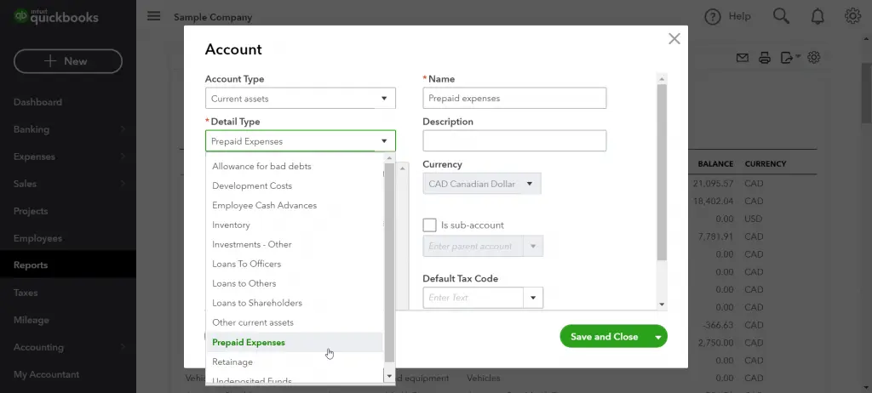Open Employees in the sidebar
The image size is (872, 393).
[37, 238]
